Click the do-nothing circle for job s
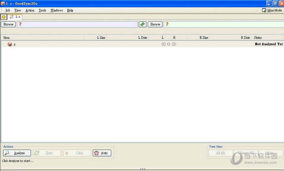Screen dimensions: 284x171 pyautogui.click(x=168, y=44)
